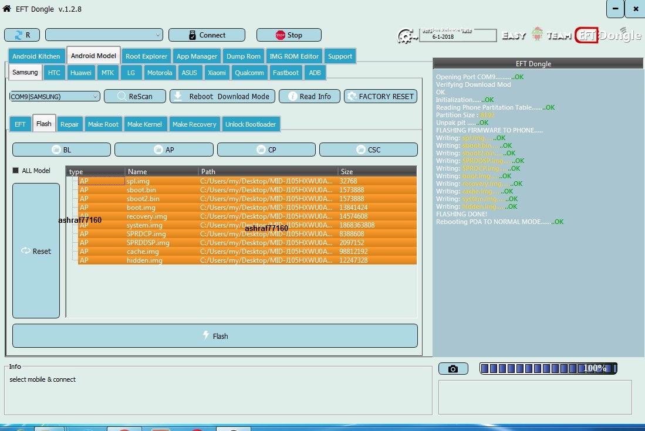Click the EFT Dongle logo

(608, 35)
